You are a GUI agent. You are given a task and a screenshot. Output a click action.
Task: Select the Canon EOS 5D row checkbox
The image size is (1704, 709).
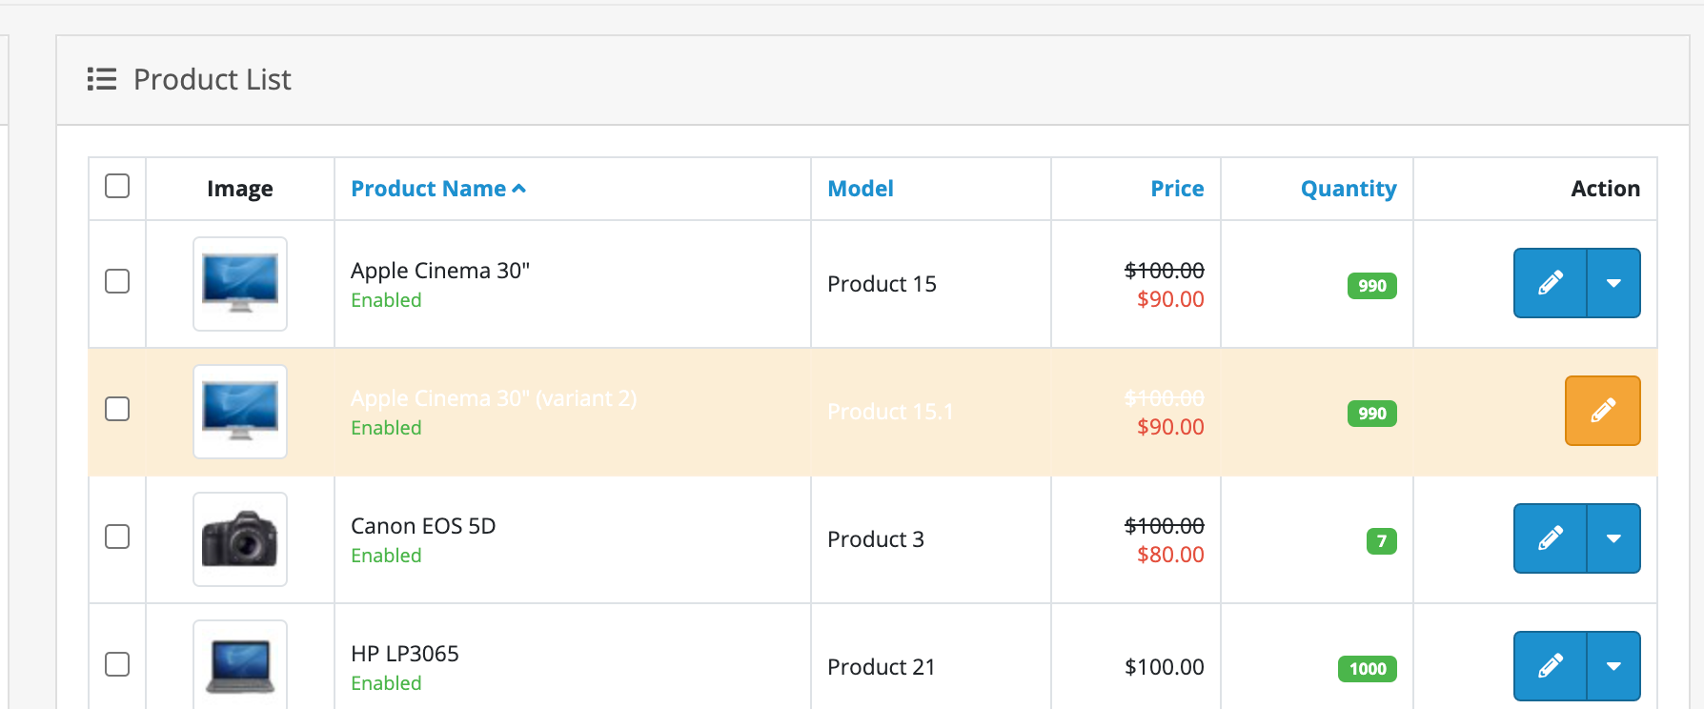pos(117,537)
